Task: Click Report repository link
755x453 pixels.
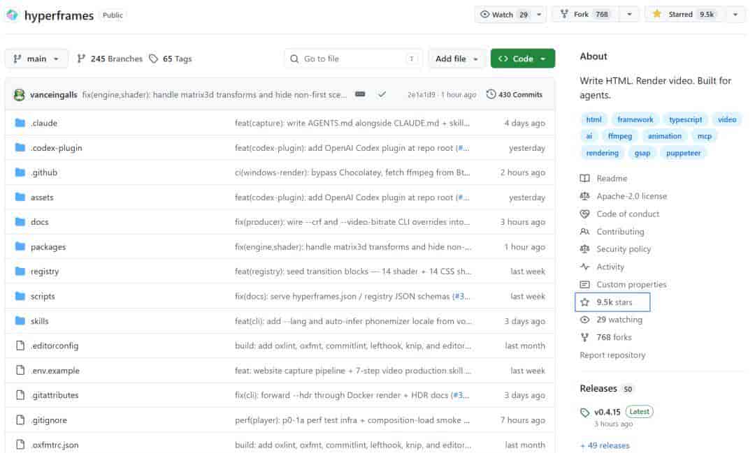Action: point(612,355)
